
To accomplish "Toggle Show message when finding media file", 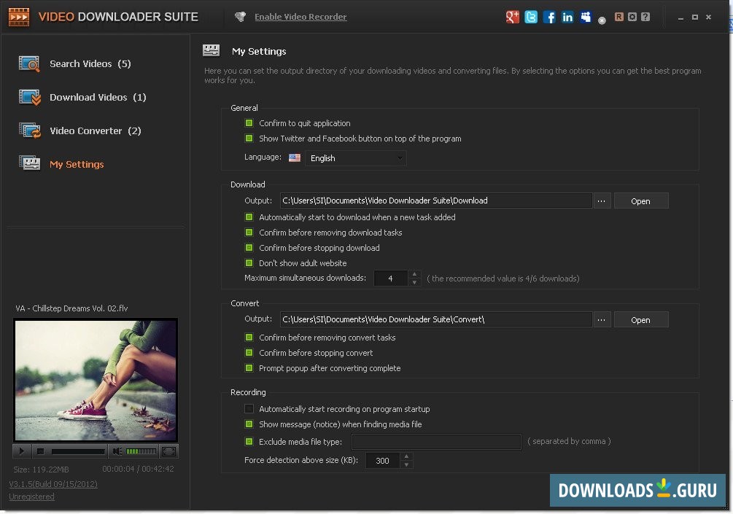I will coord(249,424).
